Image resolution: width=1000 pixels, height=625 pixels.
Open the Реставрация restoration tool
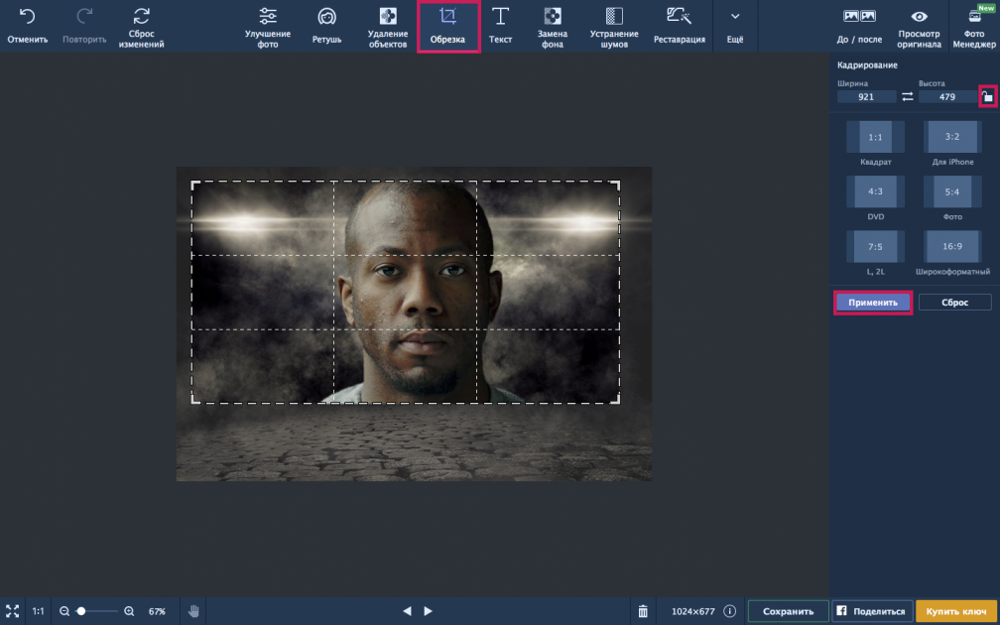pos(680,27)
